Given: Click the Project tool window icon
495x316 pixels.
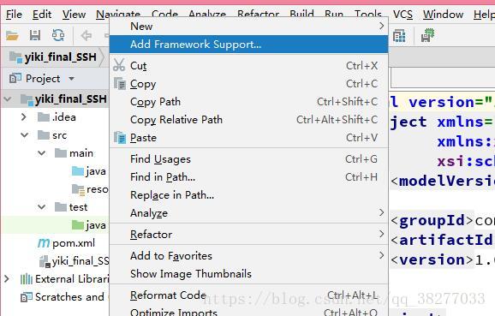Looking at the screenshot, I should click(15, 78).
